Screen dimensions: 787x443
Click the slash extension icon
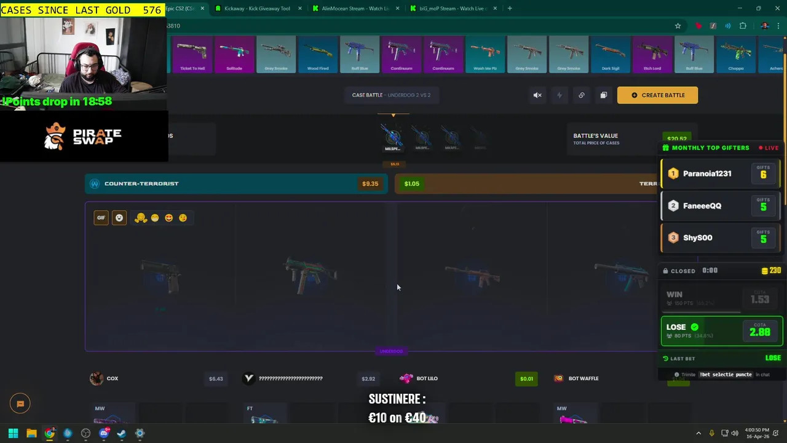713,26
